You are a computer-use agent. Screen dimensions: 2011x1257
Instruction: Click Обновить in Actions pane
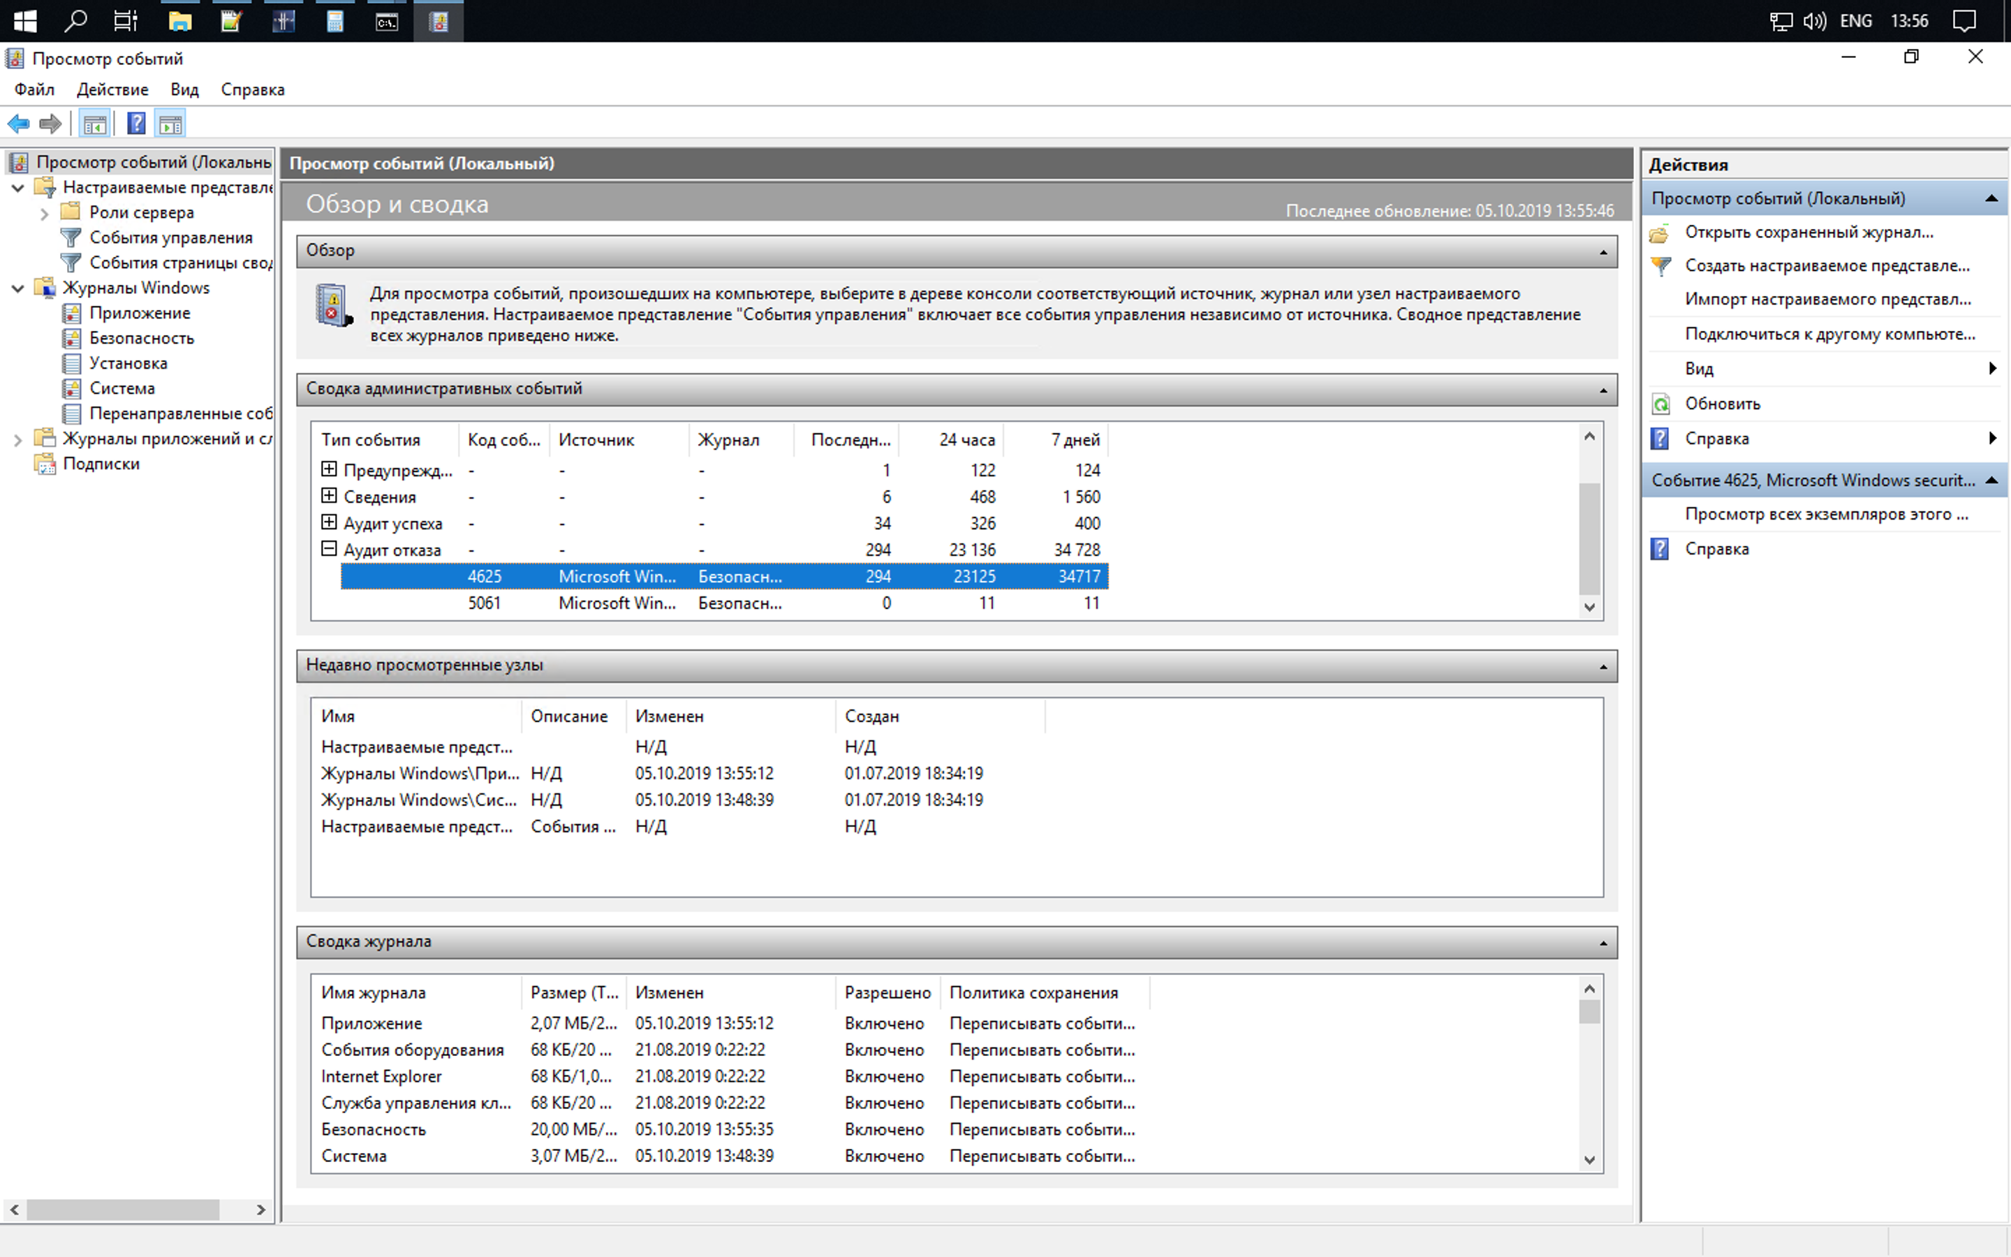[x=1722, y=404]
